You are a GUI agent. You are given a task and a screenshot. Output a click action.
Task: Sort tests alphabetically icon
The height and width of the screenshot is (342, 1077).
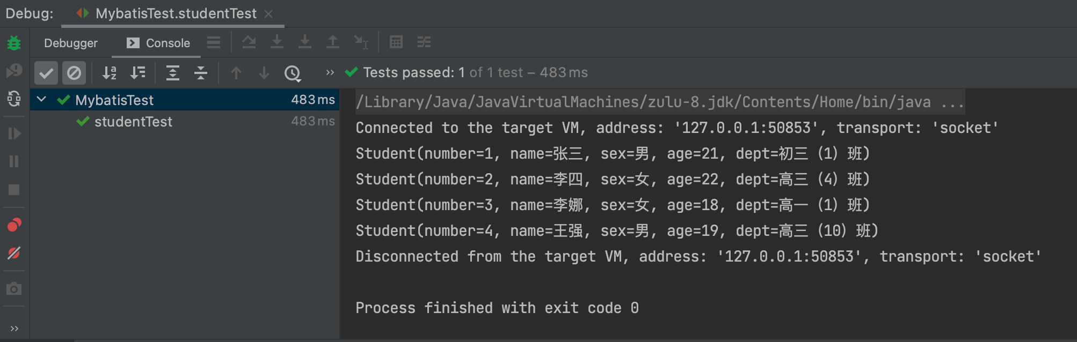coord(110,73)
